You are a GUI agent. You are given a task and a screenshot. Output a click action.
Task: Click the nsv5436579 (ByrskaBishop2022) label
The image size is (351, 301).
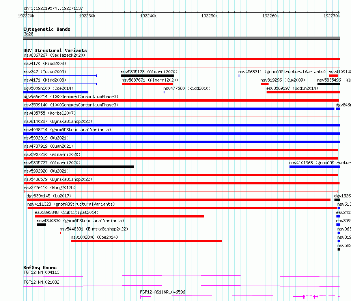58,179
